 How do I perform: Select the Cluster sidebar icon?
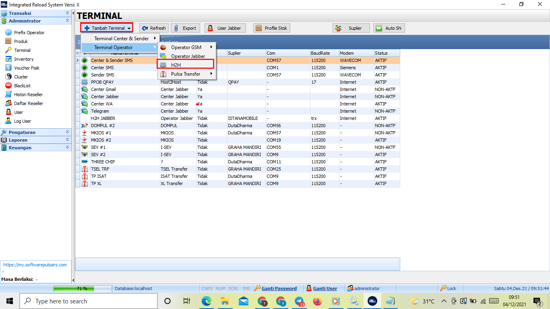8,77
